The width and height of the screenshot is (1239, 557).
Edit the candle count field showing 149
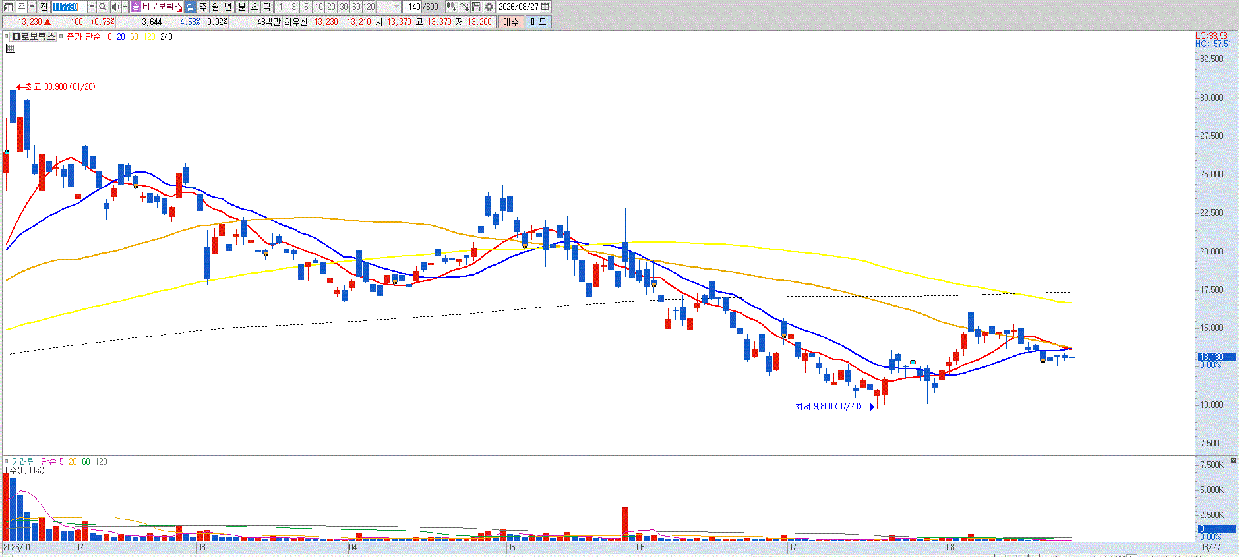click(413, 7)
